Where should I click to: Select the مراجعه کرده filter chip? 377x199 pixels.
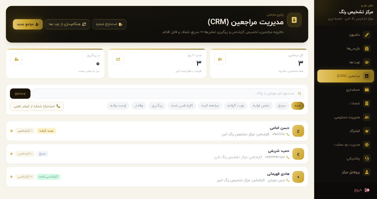[210, 106]
